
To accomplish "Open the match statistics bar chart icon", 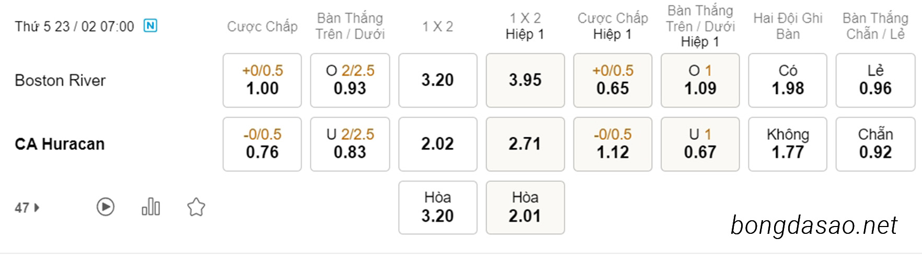I will [x=151, y=207].
